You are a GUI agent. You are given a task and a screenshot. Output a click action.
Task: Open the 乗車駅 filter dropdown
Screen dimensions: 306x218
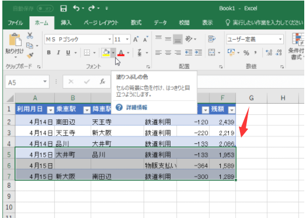[87, 111]
